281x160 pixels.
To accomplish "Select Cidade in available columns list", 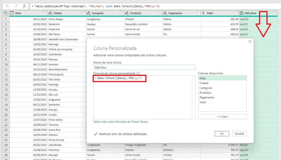I will pos(222,83).
